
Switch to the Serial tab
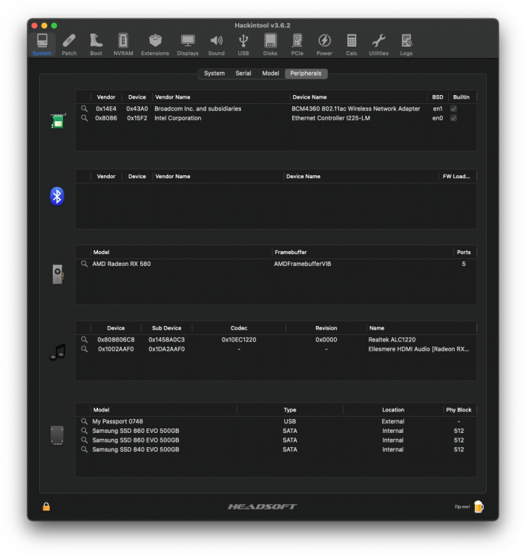(x=243, y=74)
